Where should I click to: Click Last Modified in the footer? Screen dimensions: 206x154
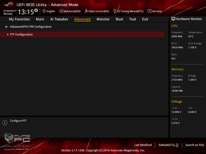click(143, 145)
